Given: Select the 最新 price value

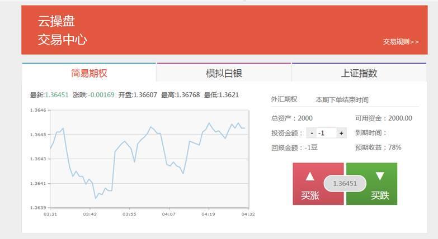Looking at the screenshot, I should pyautogui.click(x=56, y=95).
